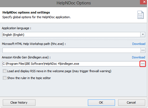Click the Clear history button
The width and height of the screenshot is (148, 108).
[19, 102]
